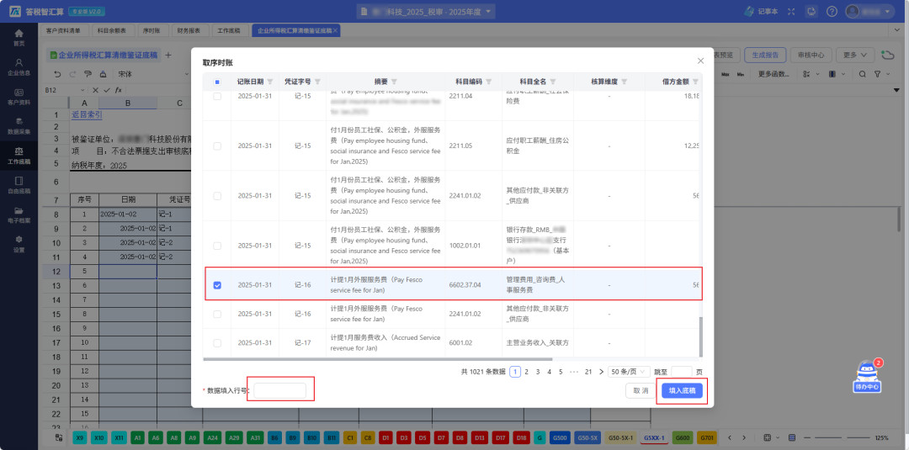This screenshot has height=450, width=909.
Task: Close the 取序时账 dialog
Action: pos(700,61)
